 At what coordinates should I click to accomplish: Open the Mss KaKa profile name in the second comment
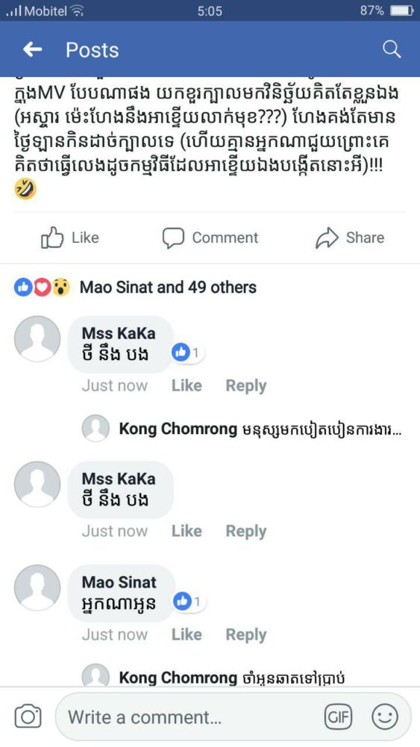pos(119,478)
